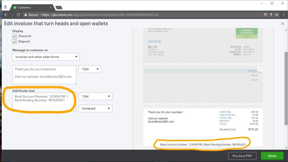288x162 pixels.
Task: Bookmark the page with star icon
Action: 276,15
